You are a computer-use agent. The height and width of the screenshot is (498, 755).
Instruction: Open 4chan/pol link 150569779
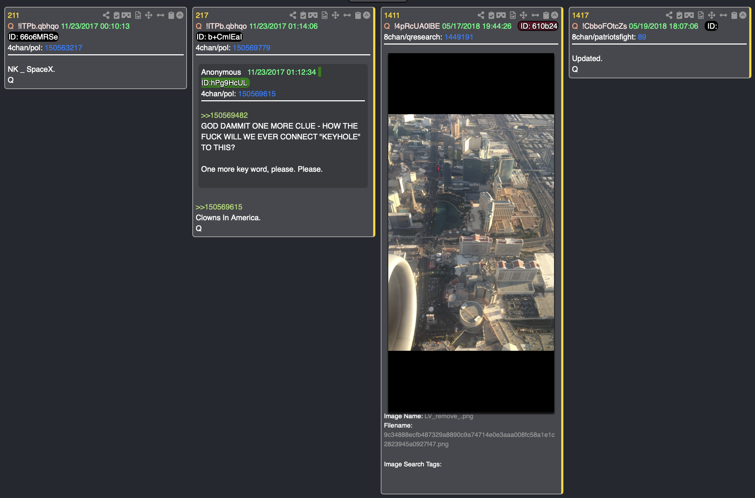tap(251, 48)
